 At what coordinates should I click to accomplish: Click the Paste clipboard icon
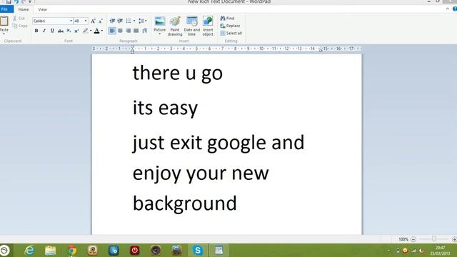coord(4,21)
